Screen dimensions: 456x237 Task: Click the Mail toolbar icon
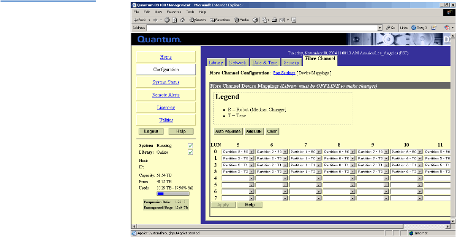tap(265, 20)
